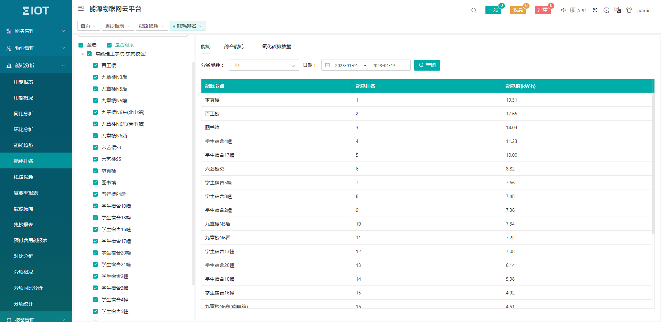The width and height of the screenshot is (661, 322).
Task: Click the end date 2023-01-17 field
Action: tap(384, 65)
